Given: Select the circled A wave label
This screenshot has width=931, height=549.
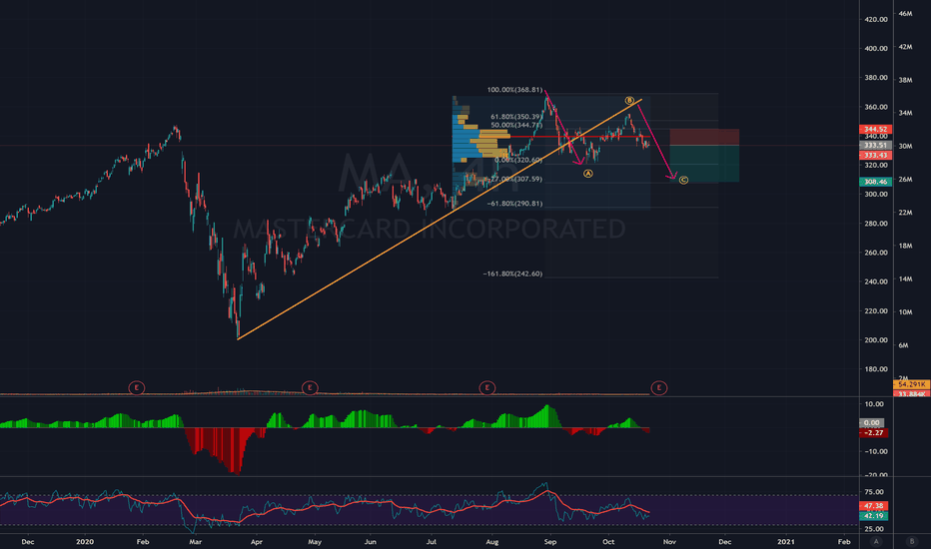Looking at the screenshot, I should 587,174.
